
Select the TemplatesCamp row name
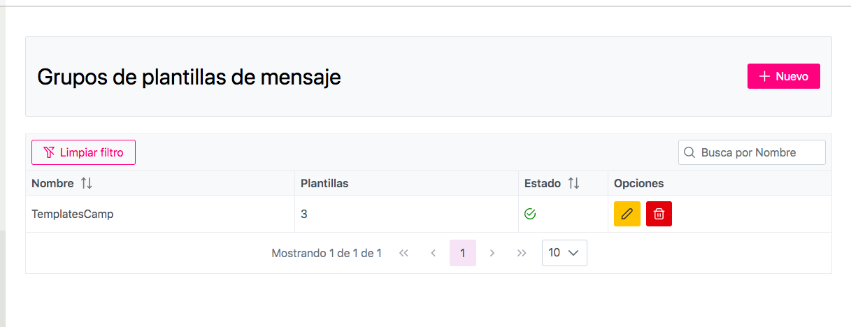[73, 215]
